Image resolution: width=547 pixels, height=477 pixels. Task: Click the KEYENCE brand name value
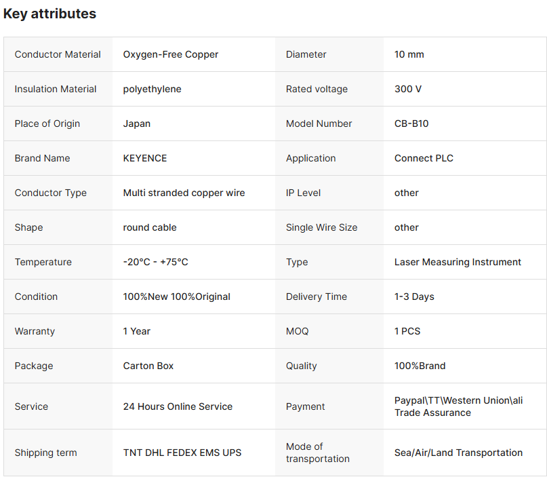click(145, 158)
